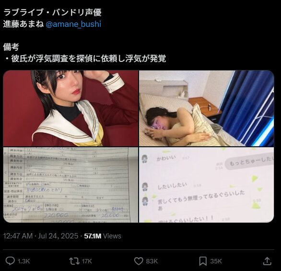
Task: Click the 83K likes count
Action: (152, 261)
